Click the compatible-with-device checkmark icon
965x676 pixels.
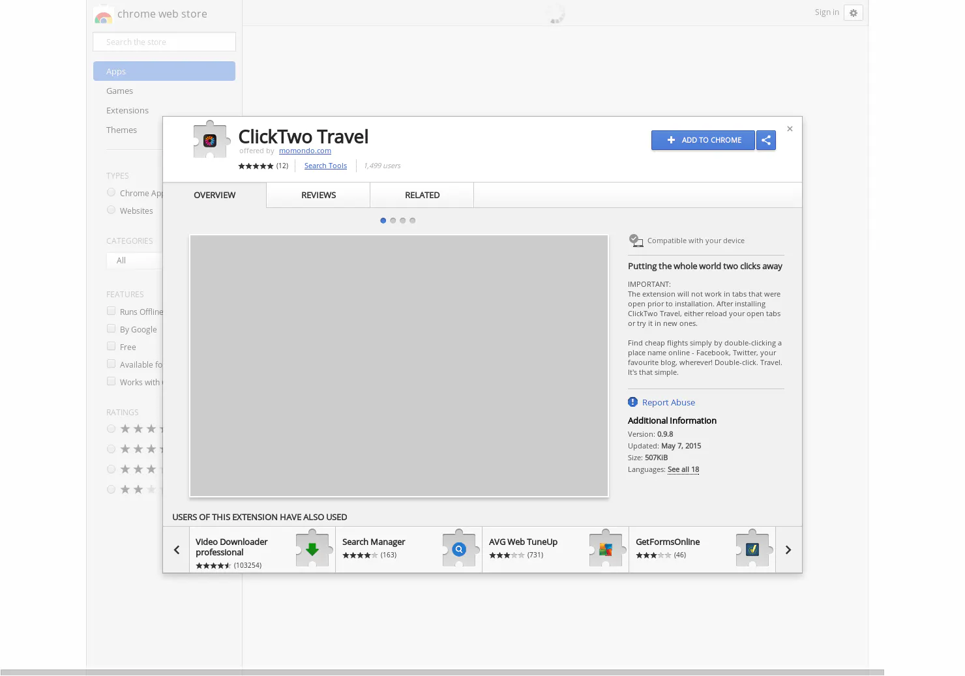(x=636, y=241)
